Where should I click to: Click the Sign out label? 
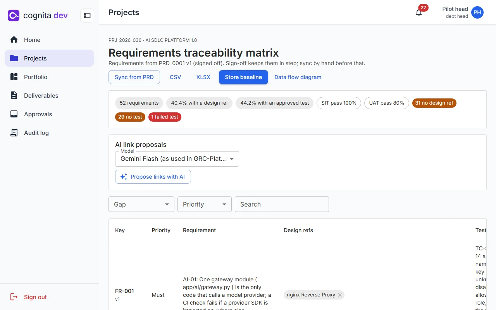tap(35, 297)
